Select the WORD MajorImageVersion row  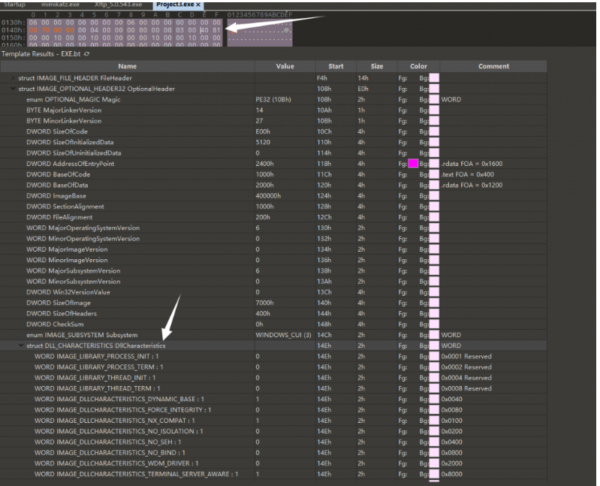tap(273, 249)
